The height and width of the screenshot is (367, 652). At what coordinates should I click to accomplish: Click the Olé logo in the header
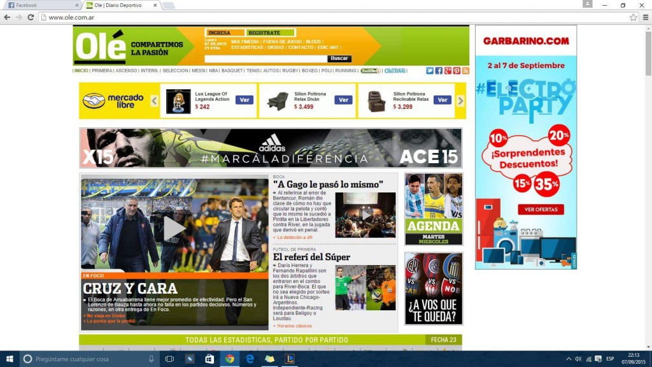pos(100,46)
